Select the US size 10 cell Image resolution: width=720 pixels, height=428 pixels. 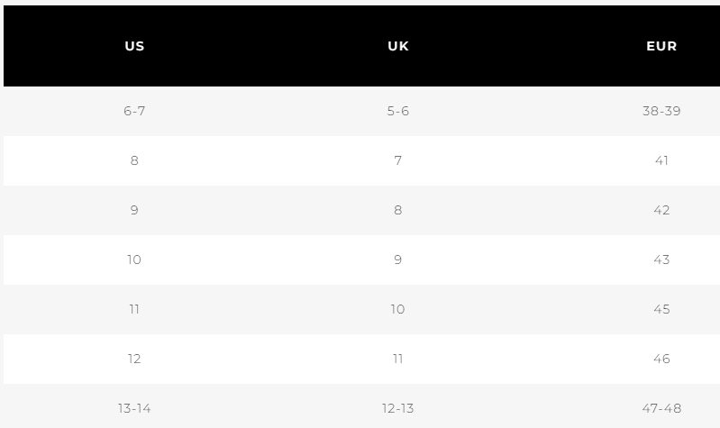click(134, 260)
